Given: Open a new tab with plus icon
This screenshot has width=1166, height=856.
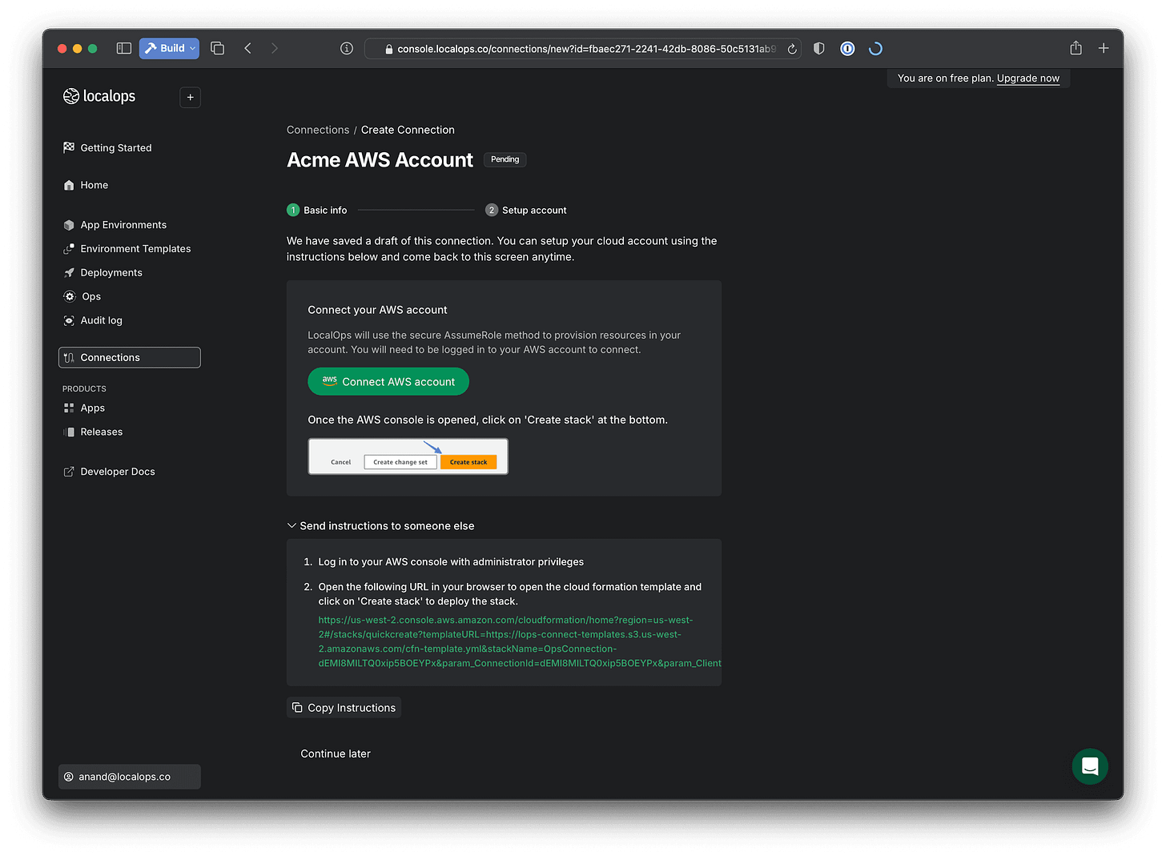Looking at the screenshot, I should 1104,48.
